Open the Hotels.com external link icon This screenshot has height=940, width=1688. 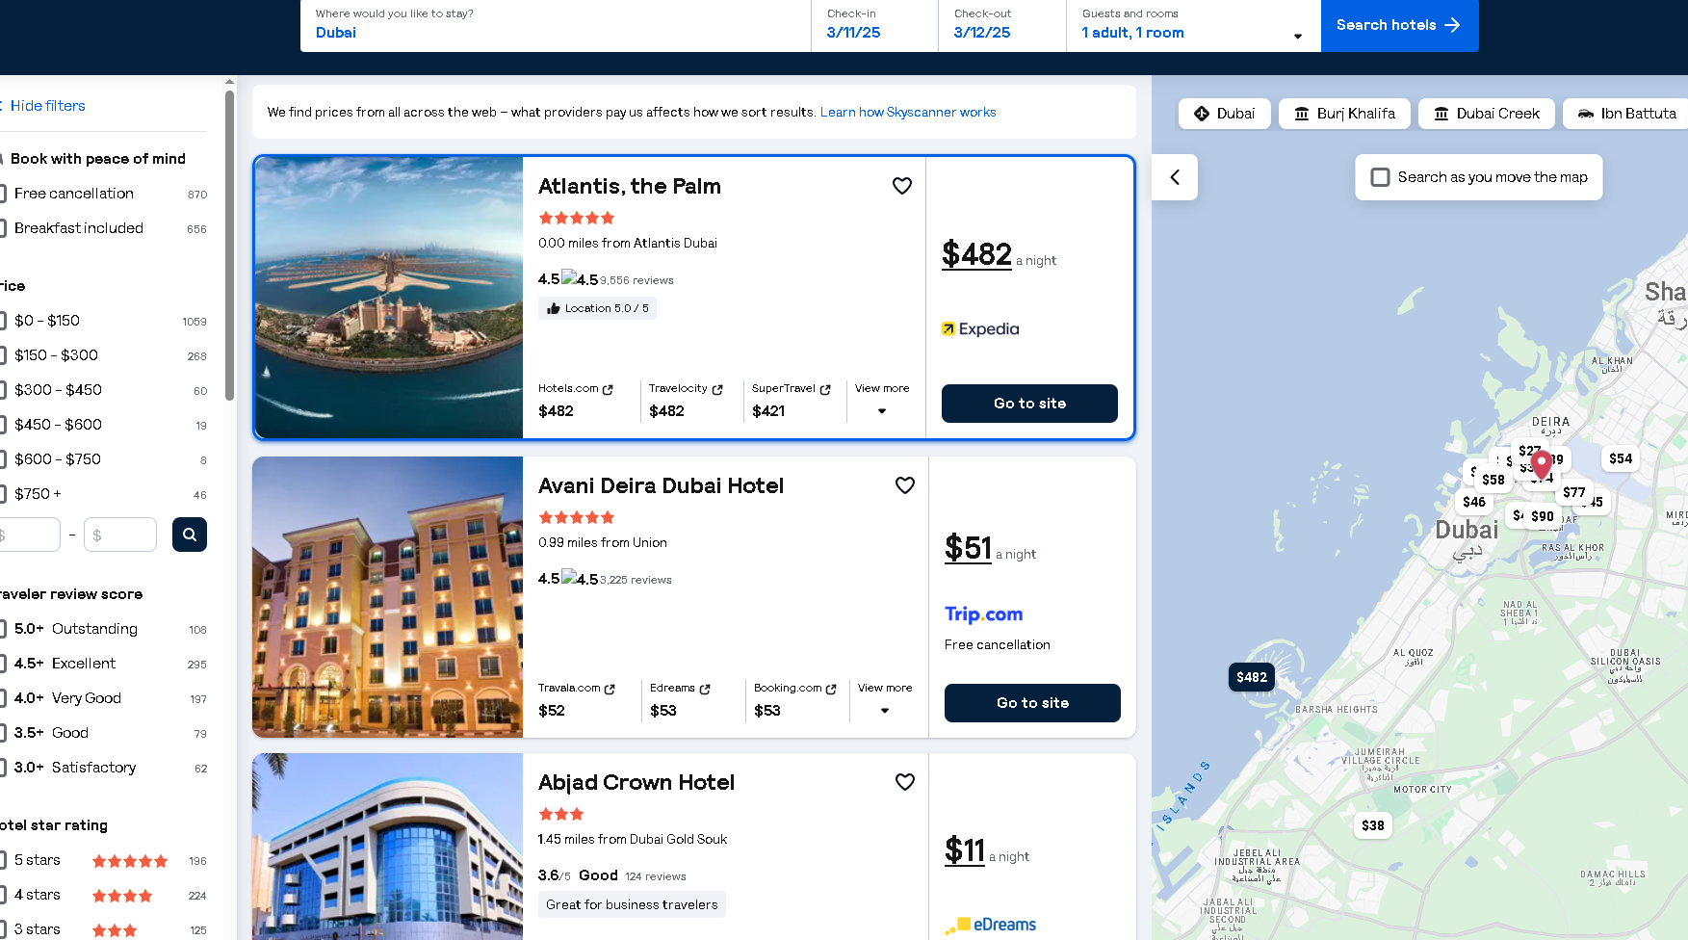pos(608,389)
